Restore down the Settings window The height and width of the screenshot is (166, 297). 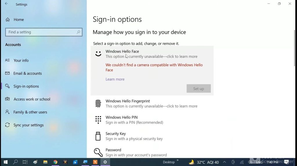(279, 4)
